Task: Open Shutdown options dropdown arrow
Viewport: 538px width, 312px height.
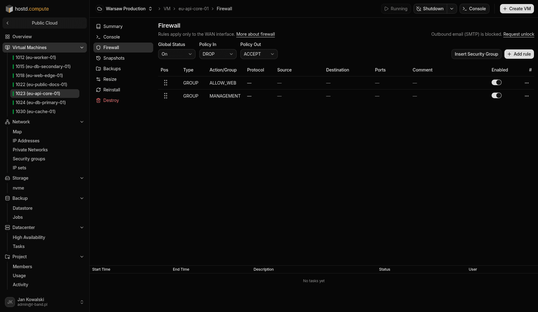Action: click(x=452, y=9)
